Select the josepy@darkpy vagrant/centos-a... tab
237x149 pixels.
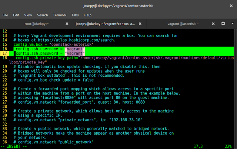click(x=105, y=24)
